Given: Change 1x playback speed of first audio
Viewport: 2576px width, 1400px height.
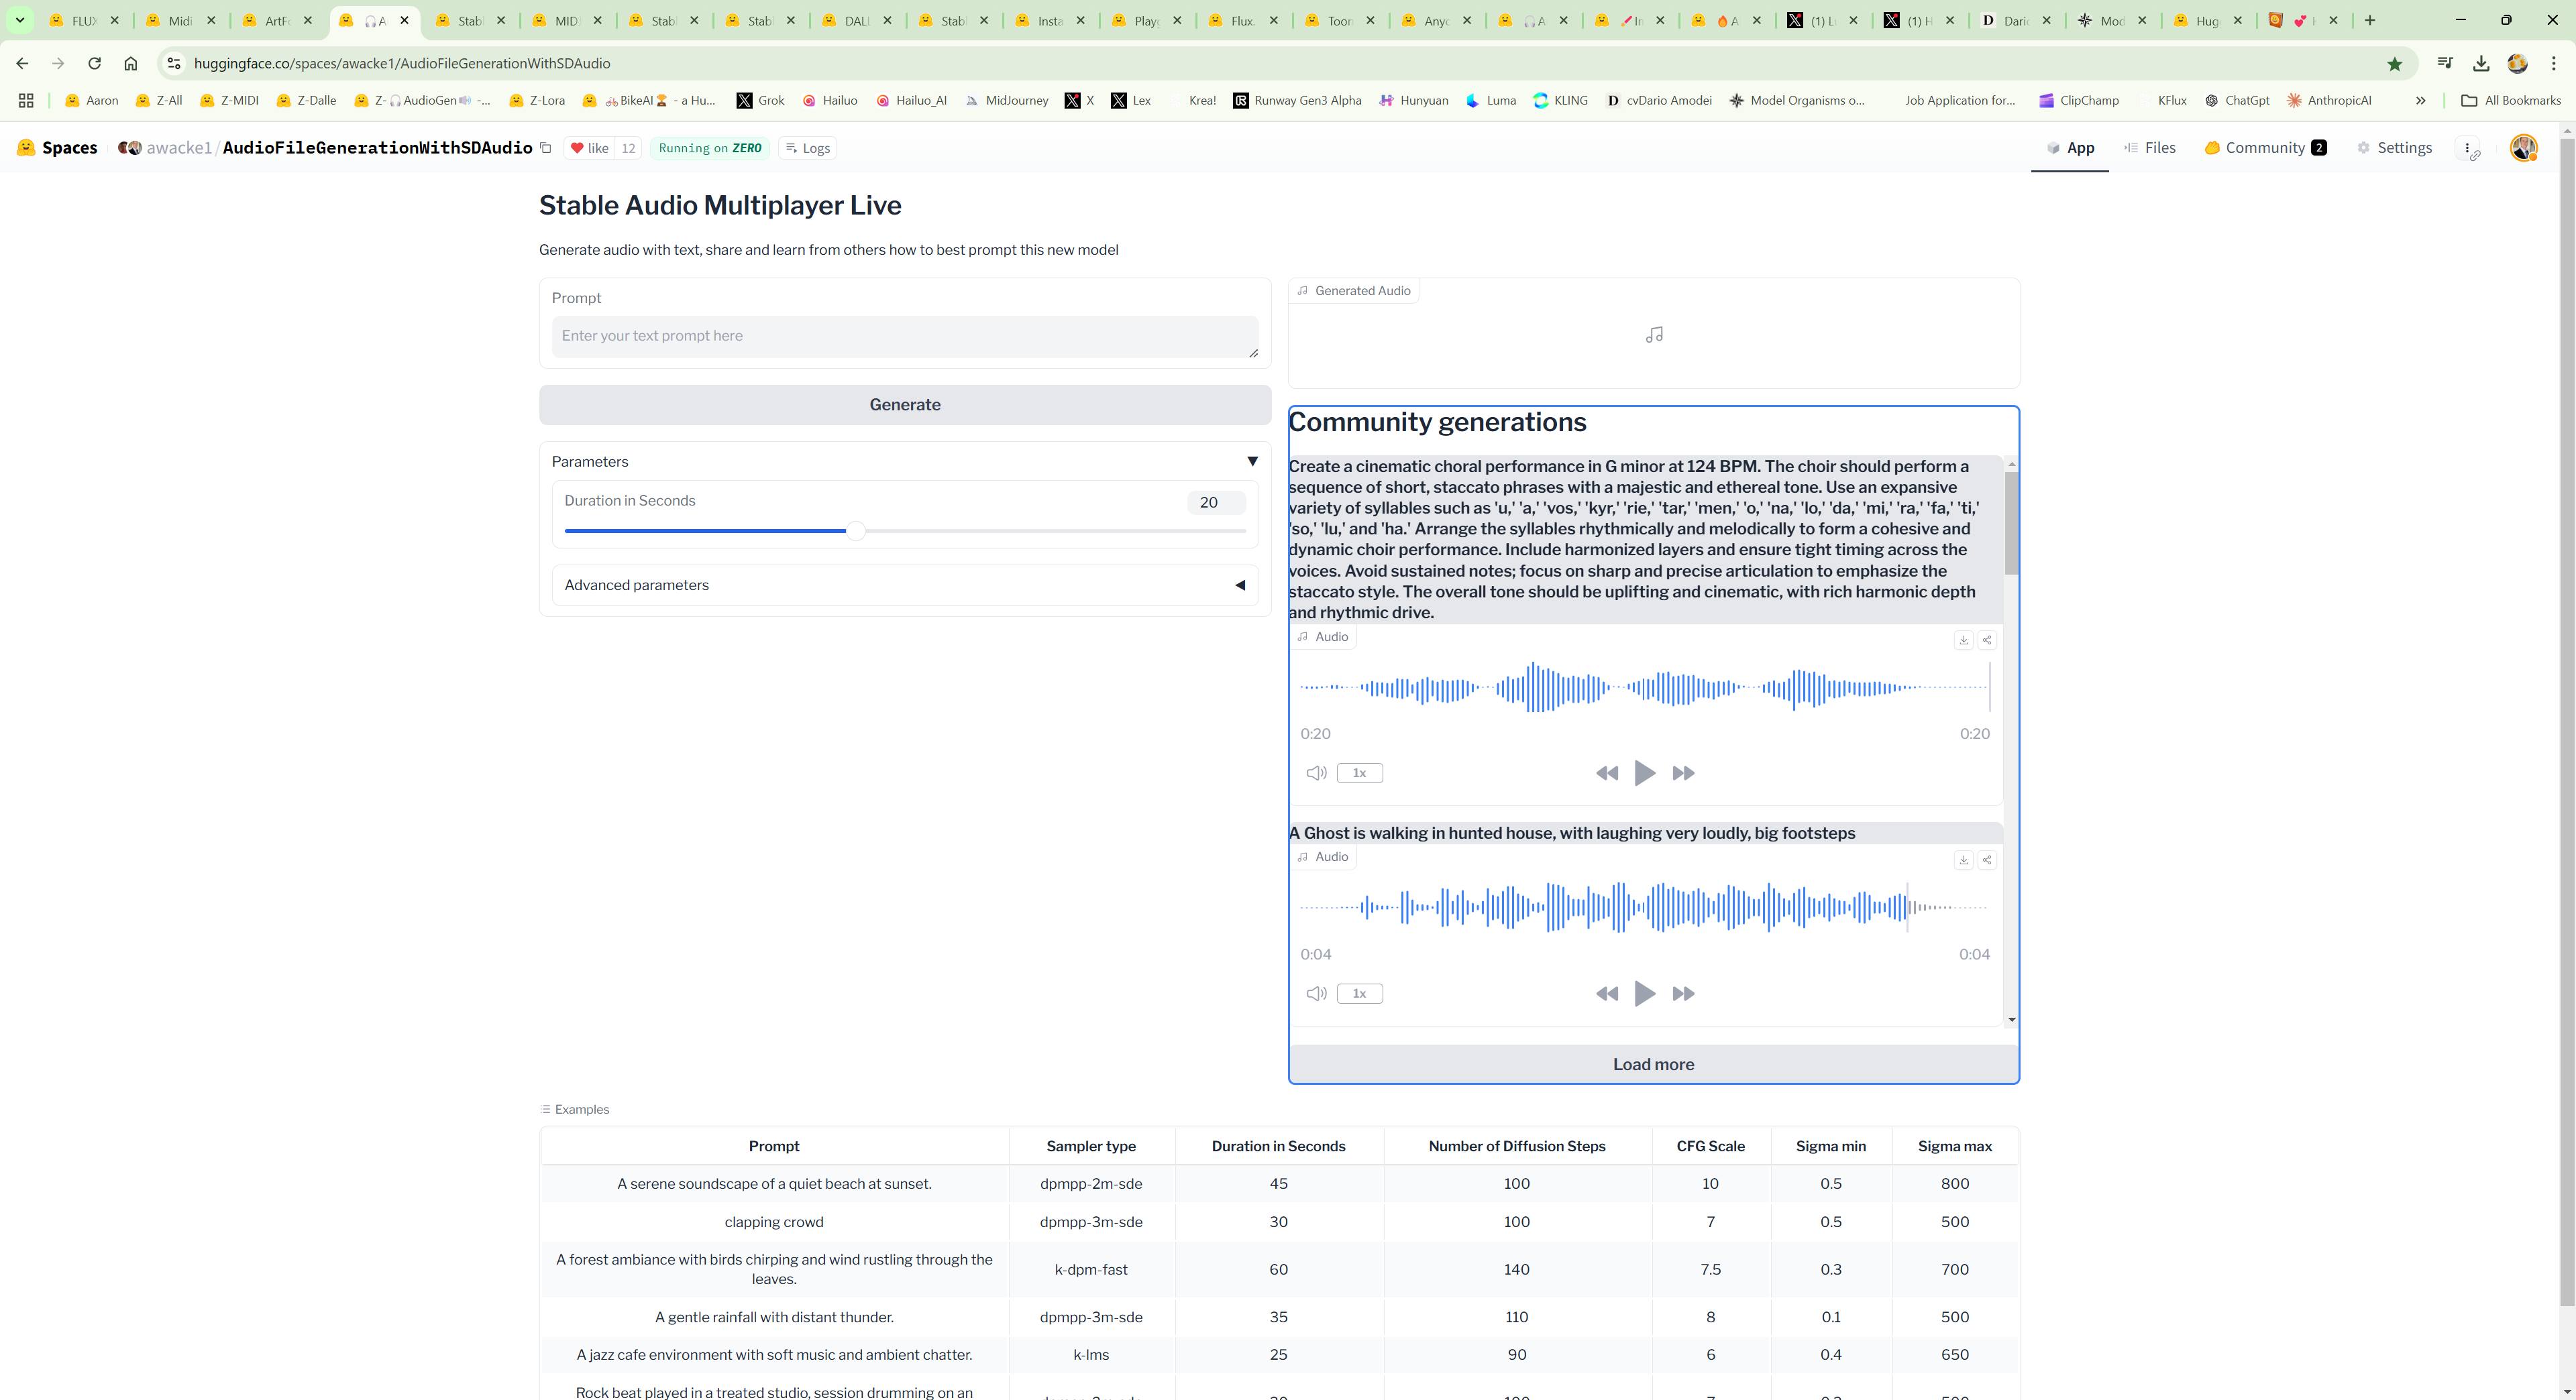Looking at the screenshot, I should (x=1359, y=772).
